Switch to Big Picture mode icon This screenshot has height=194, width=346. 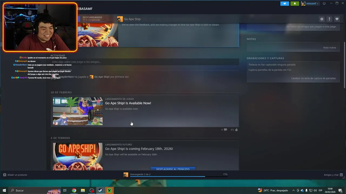[x=324, y=4]
